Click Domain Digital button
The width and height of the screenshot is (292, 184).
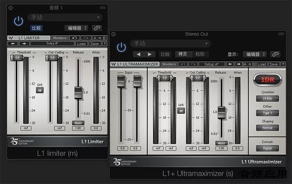[x=267, y=148]
